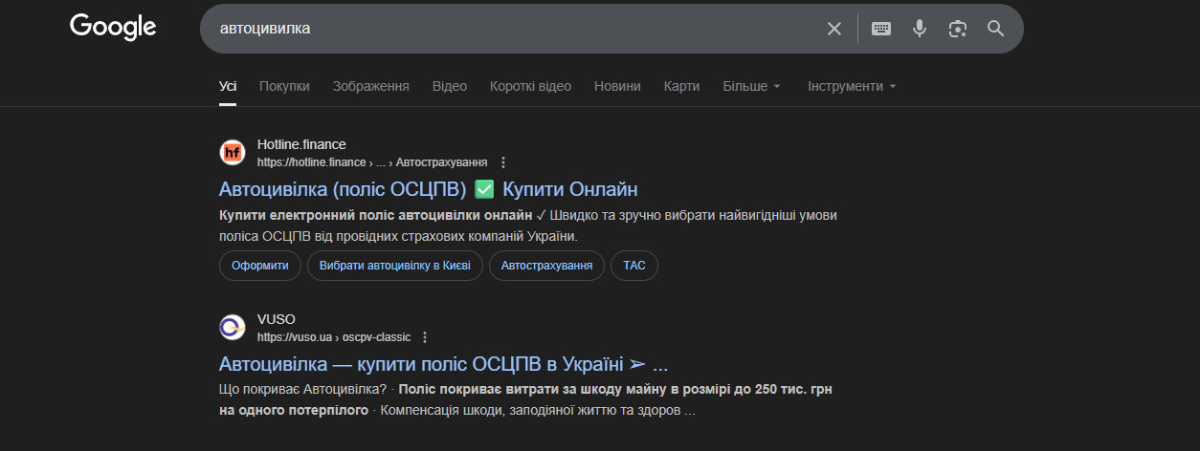The image size is (1200, 451).
Task: Clear the search query with X icon
Action: tap(834, 29)
